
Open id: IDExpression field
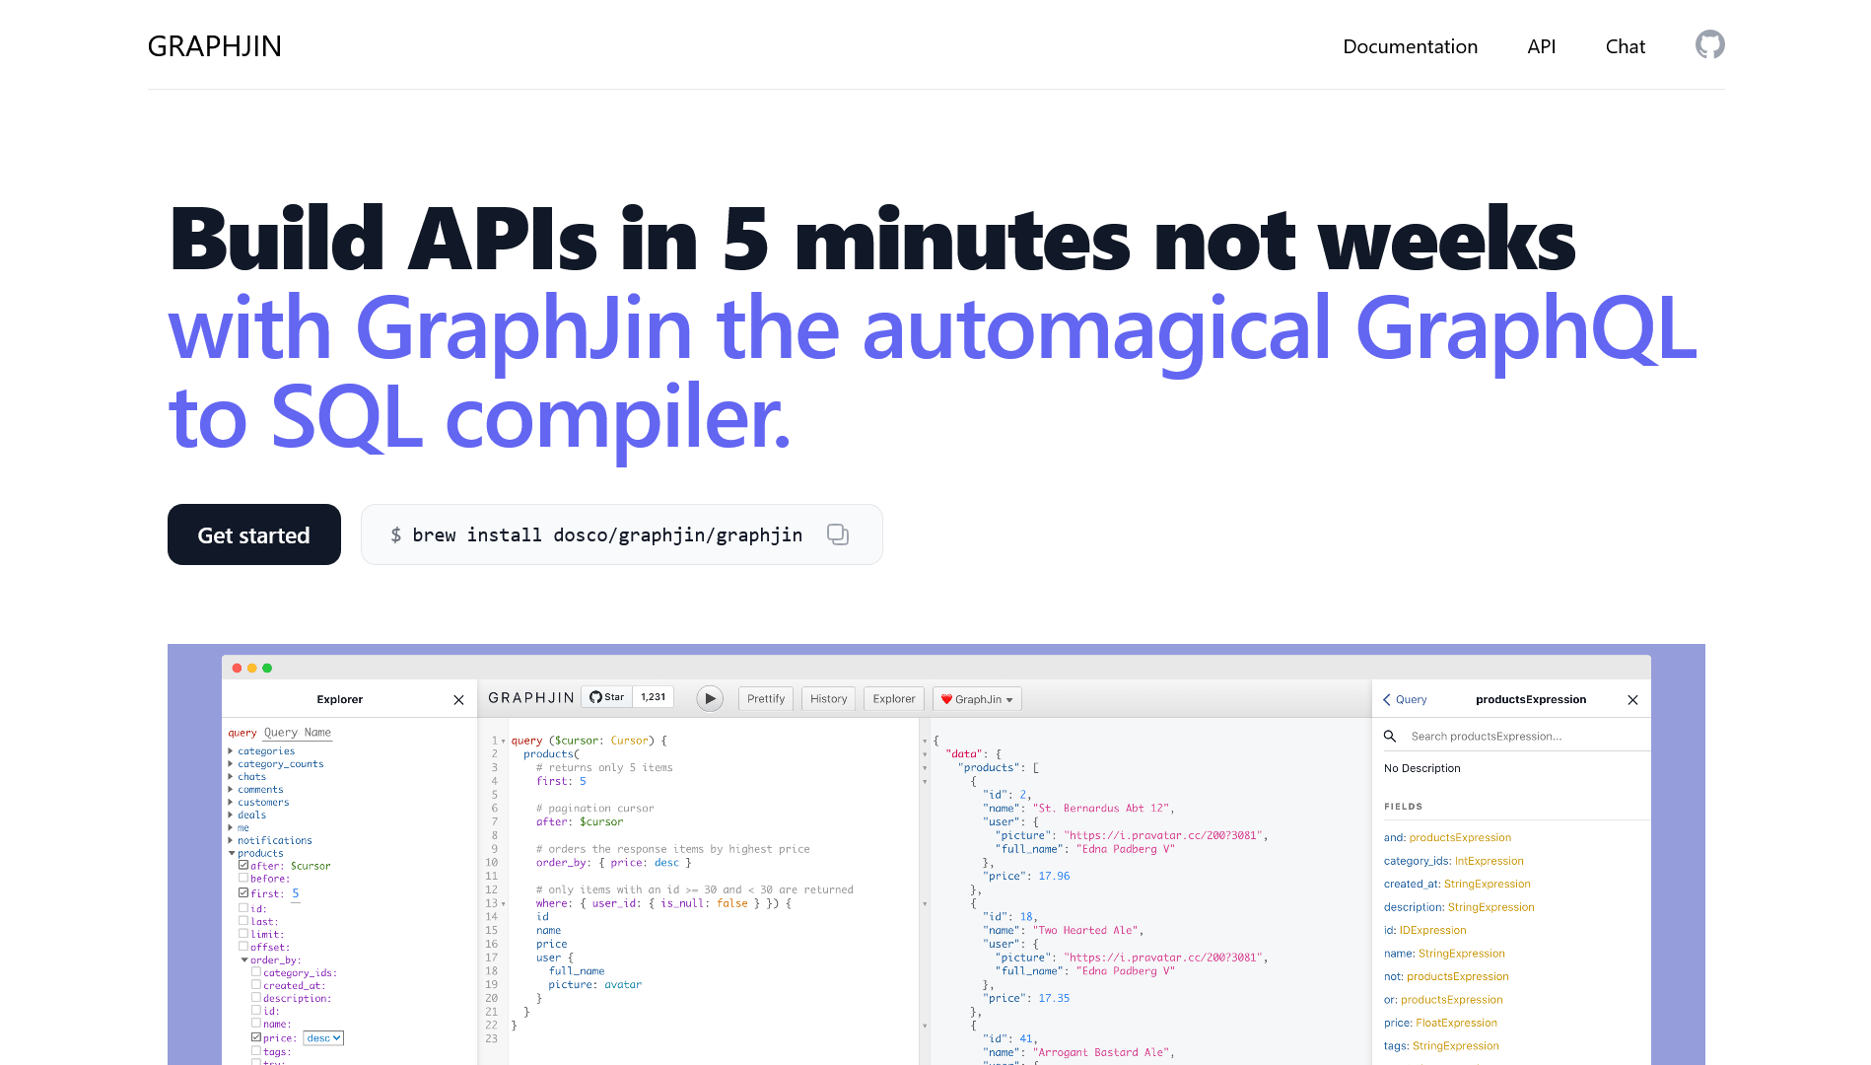tap(1424, 931)
